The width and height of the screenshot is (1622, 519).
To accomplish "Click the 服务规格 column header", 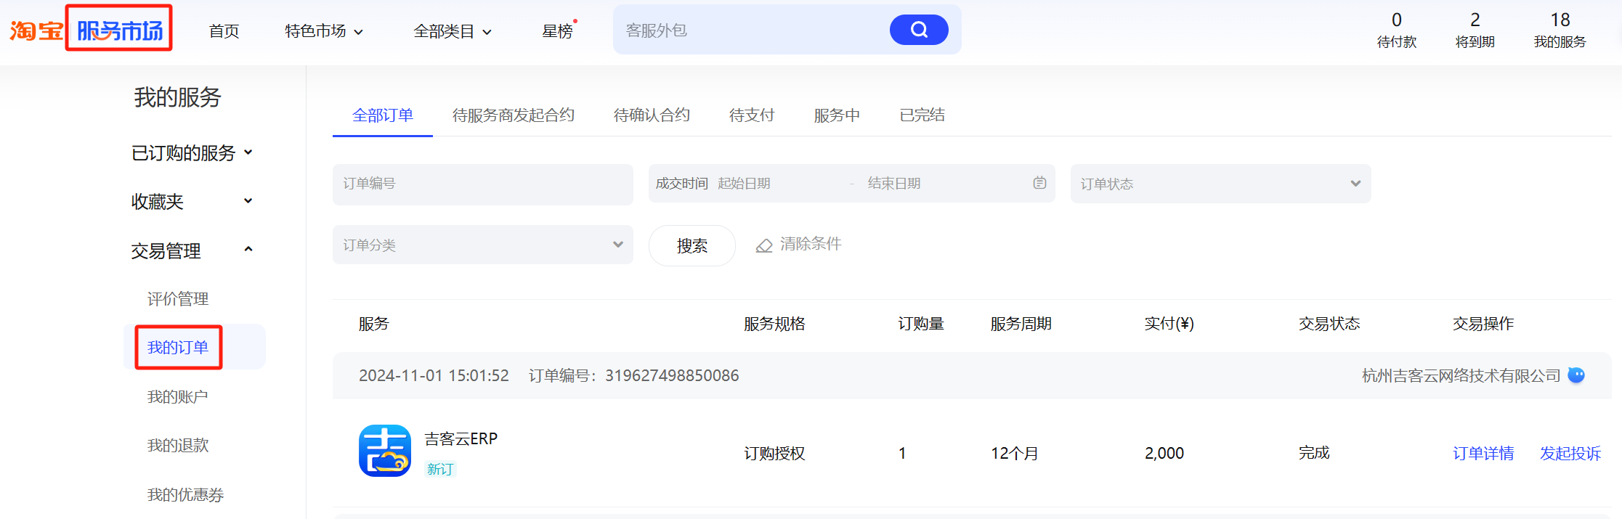I will 774,324.
